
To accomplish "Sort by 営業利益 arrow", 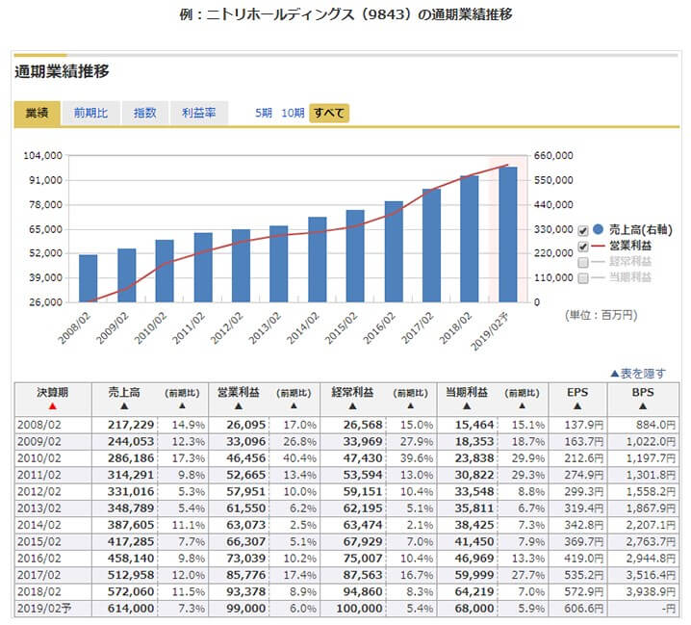I will 238,406.
